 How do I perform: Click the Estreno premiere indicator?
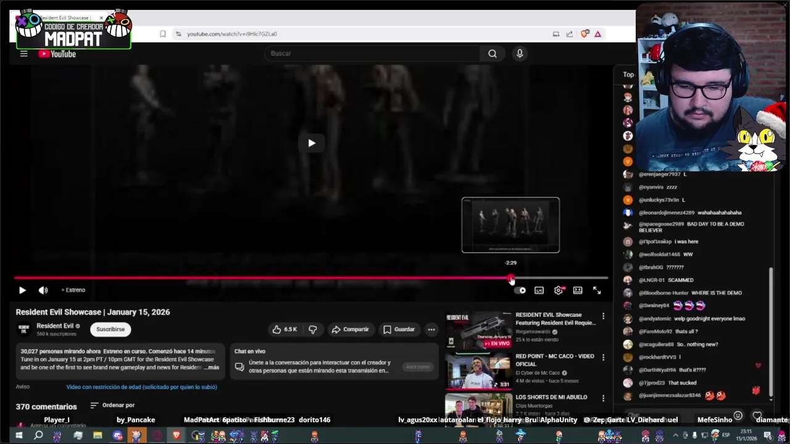tap(73, 290)
